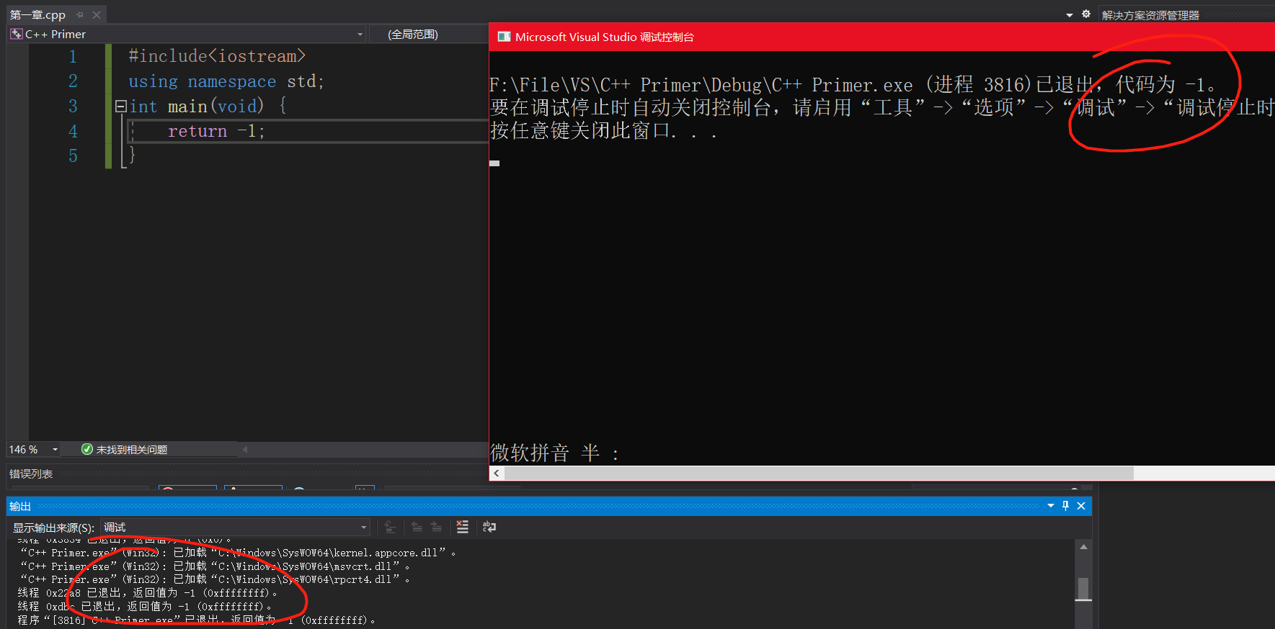This screenshot has height=629, width=1275.
Task: Click the #include<iostream> code line
Action: click(217, 56)
